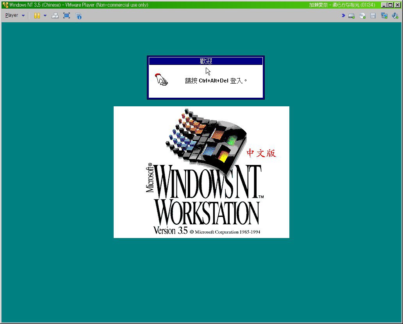Expand the power options dropdown arrow beside the pause button
403x324 pixels.
(45, 16)
